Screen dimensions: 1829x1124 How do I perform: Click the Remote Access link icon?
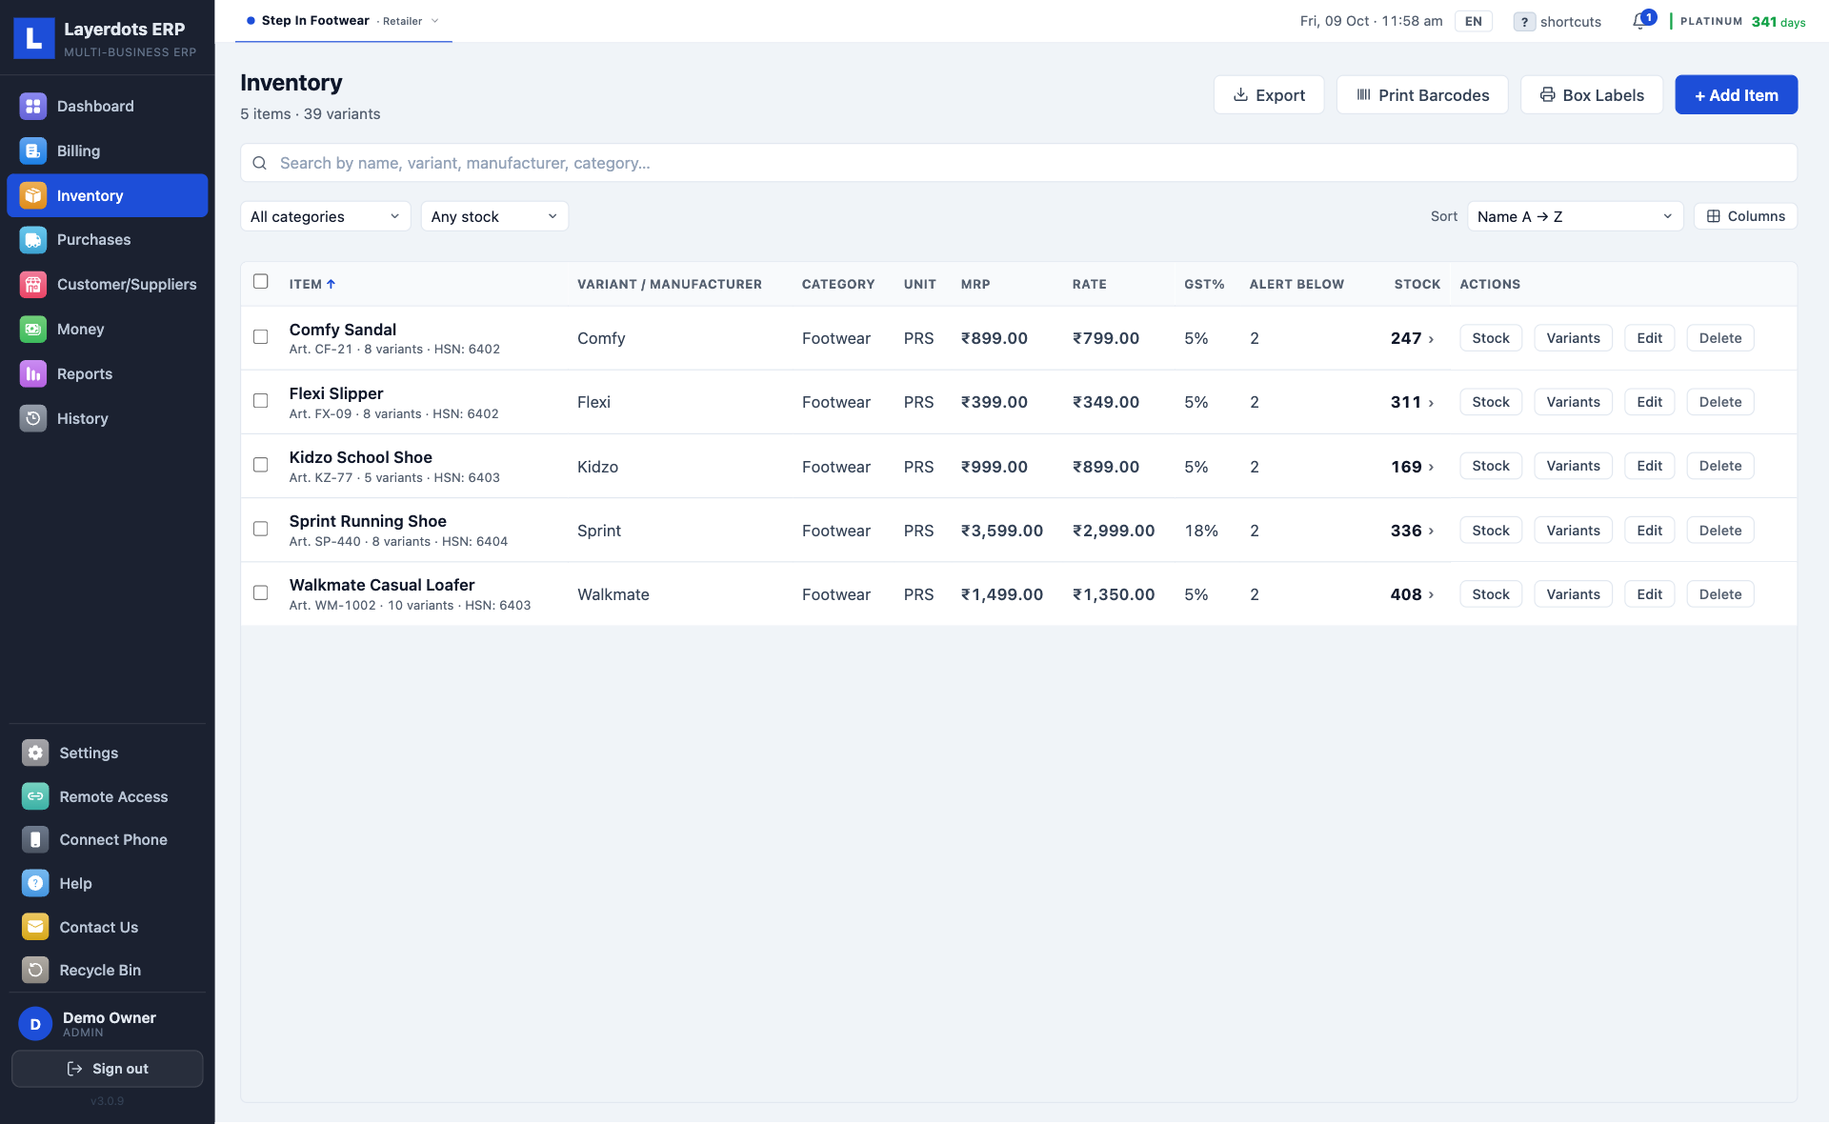35,796
